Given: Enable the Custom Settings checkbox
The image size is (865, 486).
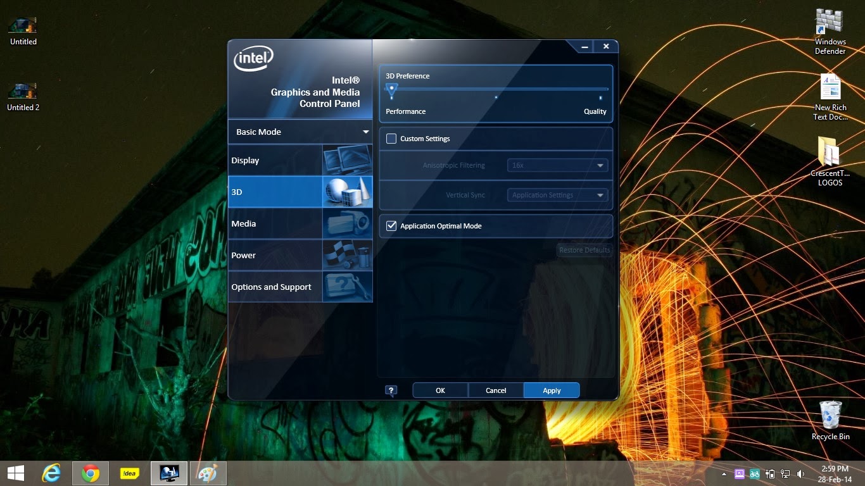Looking at the screenshot, I should click(391, 138).
